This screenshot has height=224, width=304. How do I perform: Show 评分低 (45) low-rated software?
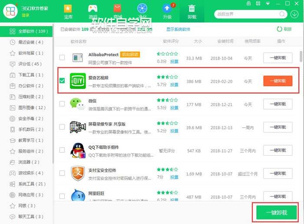pos(26,64)
